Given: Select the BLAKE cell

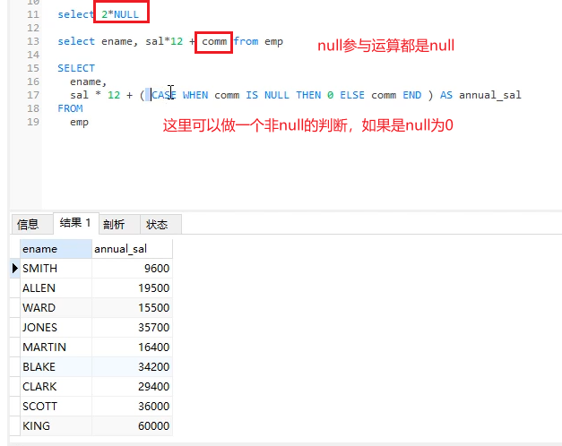Looking at the screenshot, I should pyautogui.click(x=56, y=367).
